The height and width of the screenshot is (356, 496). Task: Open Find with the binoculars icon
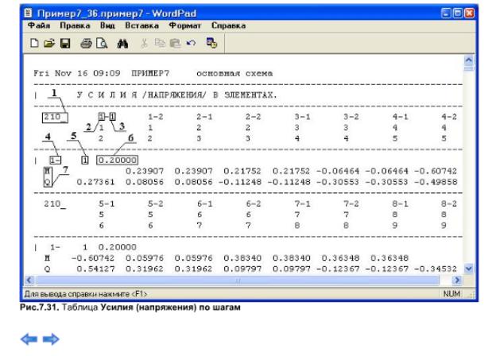point(122,44)
